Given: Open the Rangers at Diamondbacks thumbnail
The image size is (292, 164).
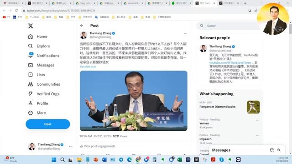Looking at the screenshot, I should click(x=253, y=107).
